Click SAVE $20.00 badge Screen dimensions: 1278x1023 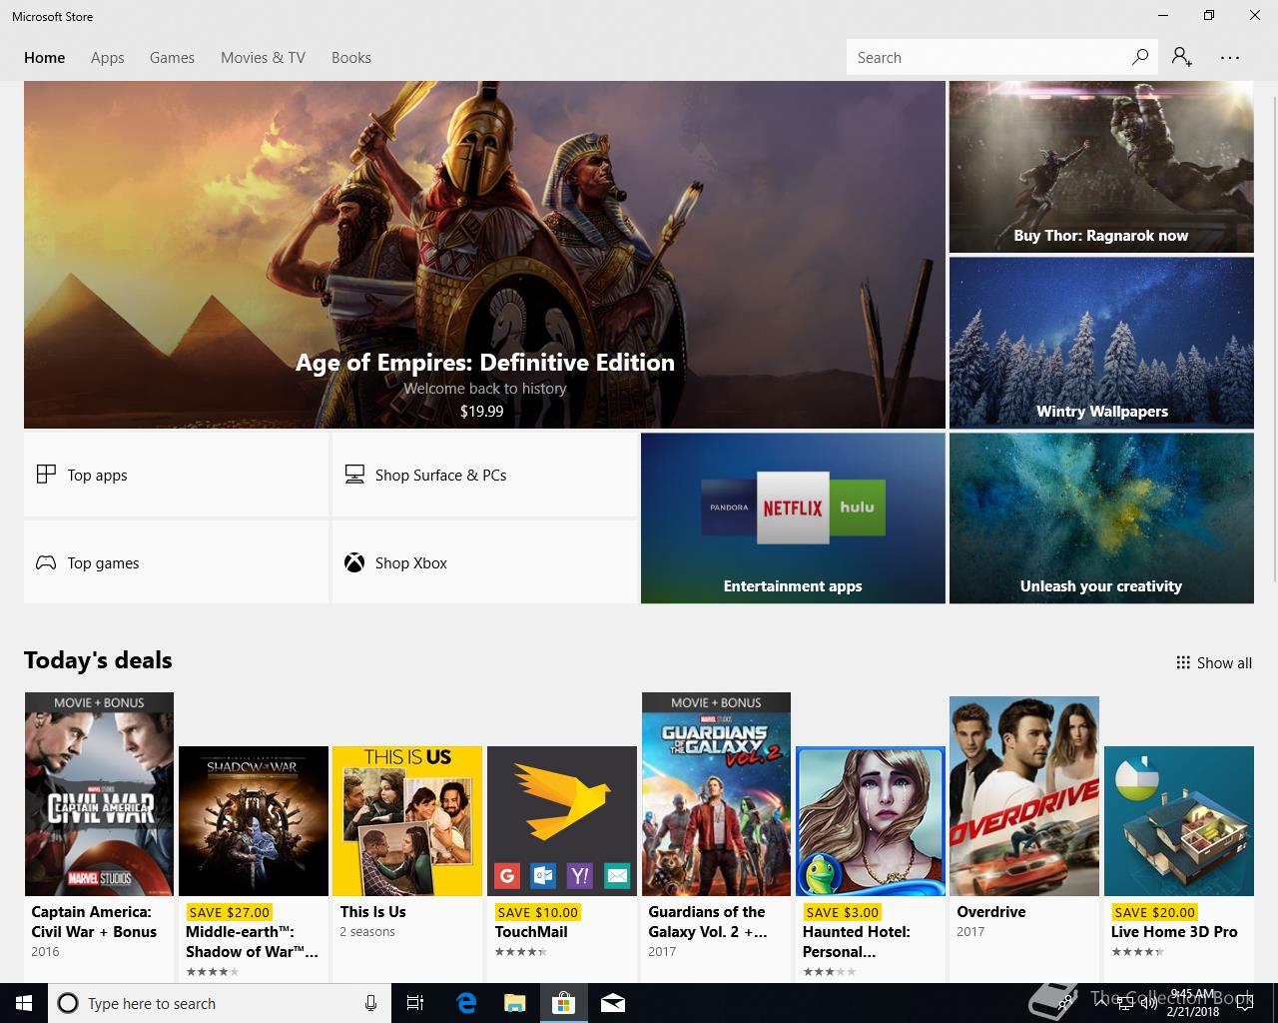pos(1154,912)
